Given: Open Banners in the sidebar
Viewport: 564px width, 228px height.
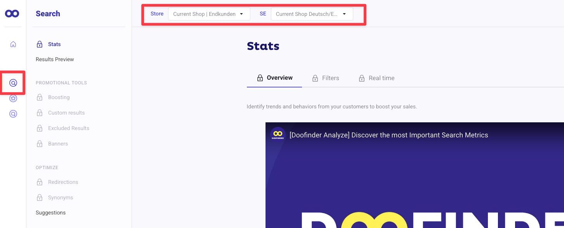Looking at the screenshot, I should point(58,144).
